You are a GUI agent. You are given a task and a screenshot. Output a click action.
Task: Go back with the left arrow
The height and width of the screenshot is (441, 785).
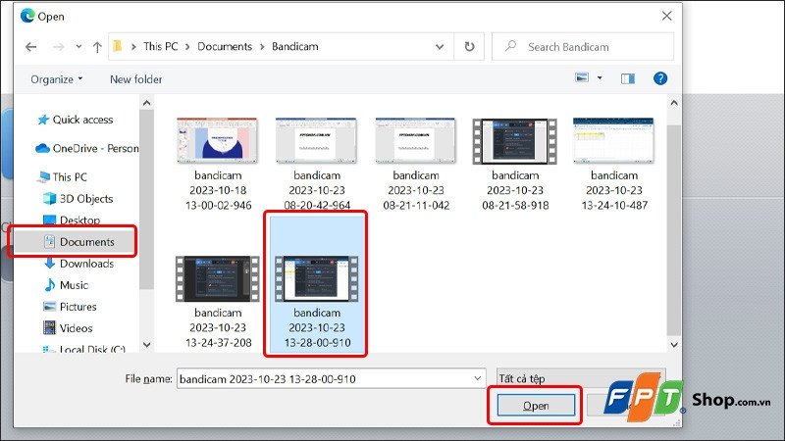pos(31,47)
